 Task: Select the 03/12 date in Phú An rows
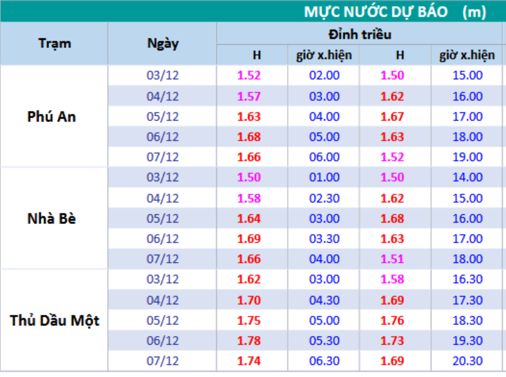(x=163, y=75)
